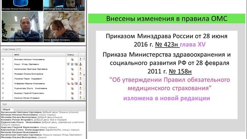Tick checkbox next to Винкова Наталья Николаевна

(3, 59)
